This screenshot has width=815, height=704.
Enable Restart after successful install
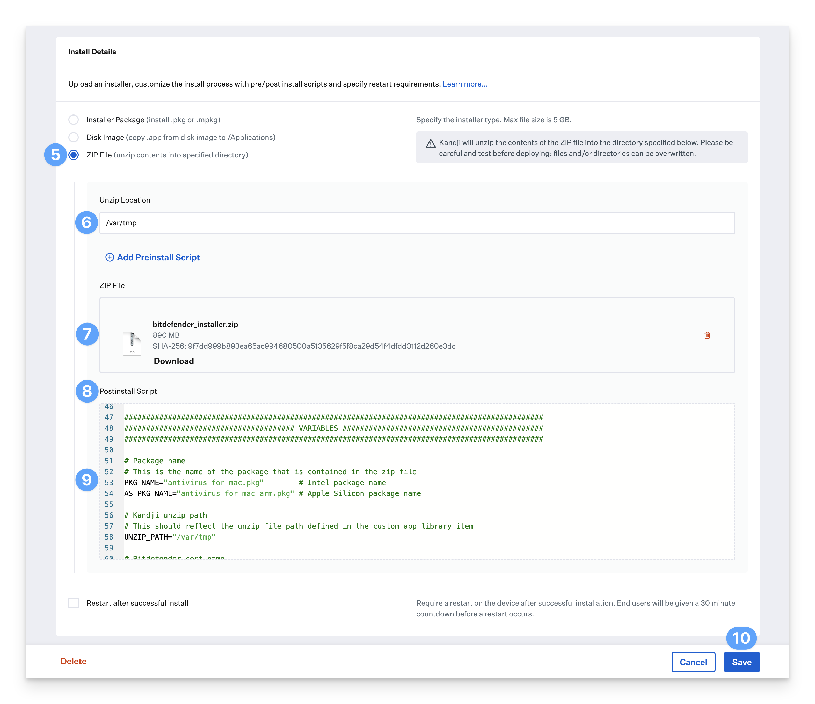[74, 603]
